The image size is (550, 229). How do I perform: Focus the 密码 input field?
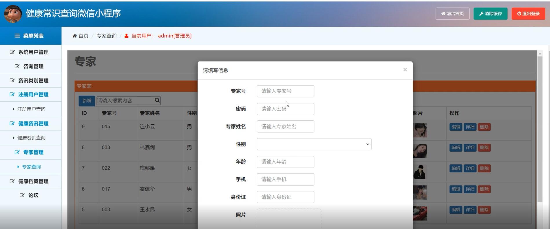285,109
